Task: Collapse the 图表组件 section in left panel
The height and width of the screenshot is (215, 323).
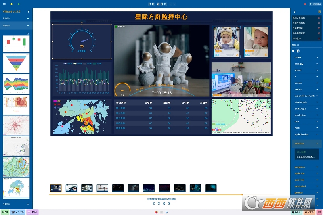Action: pyautogui.click(x=16, y=25)
